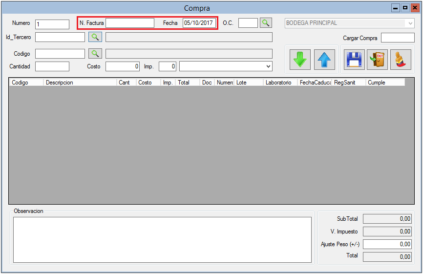Open Id_Tercero search magnifier
423x274 pixels.
coord(95,37)
